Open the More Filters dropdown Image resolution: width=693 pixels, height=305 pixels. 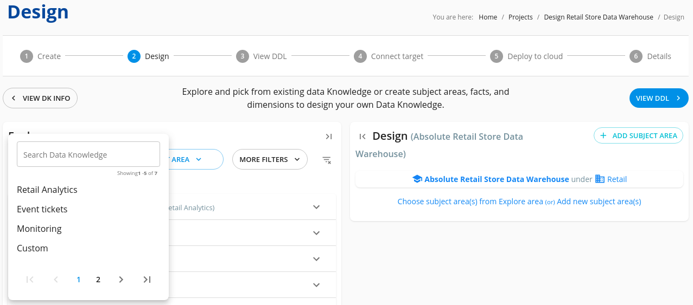pyautogui.click(x=270, y=160)
